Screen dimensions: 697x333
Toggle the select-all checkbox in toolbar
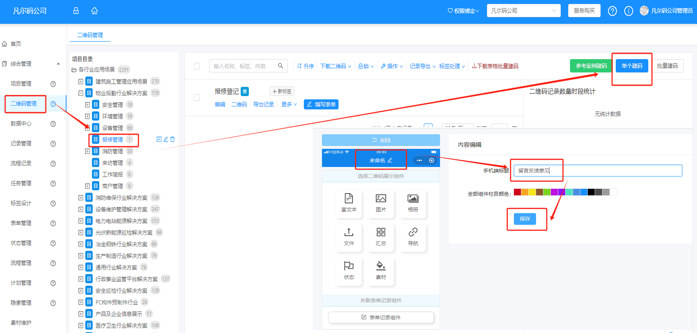click(x=197, y=66)
